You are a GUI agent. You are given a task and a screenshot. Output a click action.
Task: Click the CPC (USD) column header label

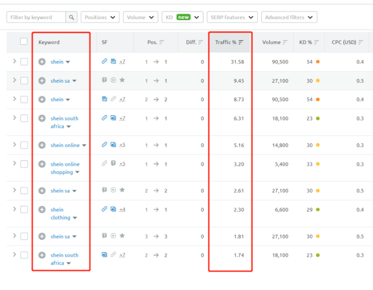(344, 42)
